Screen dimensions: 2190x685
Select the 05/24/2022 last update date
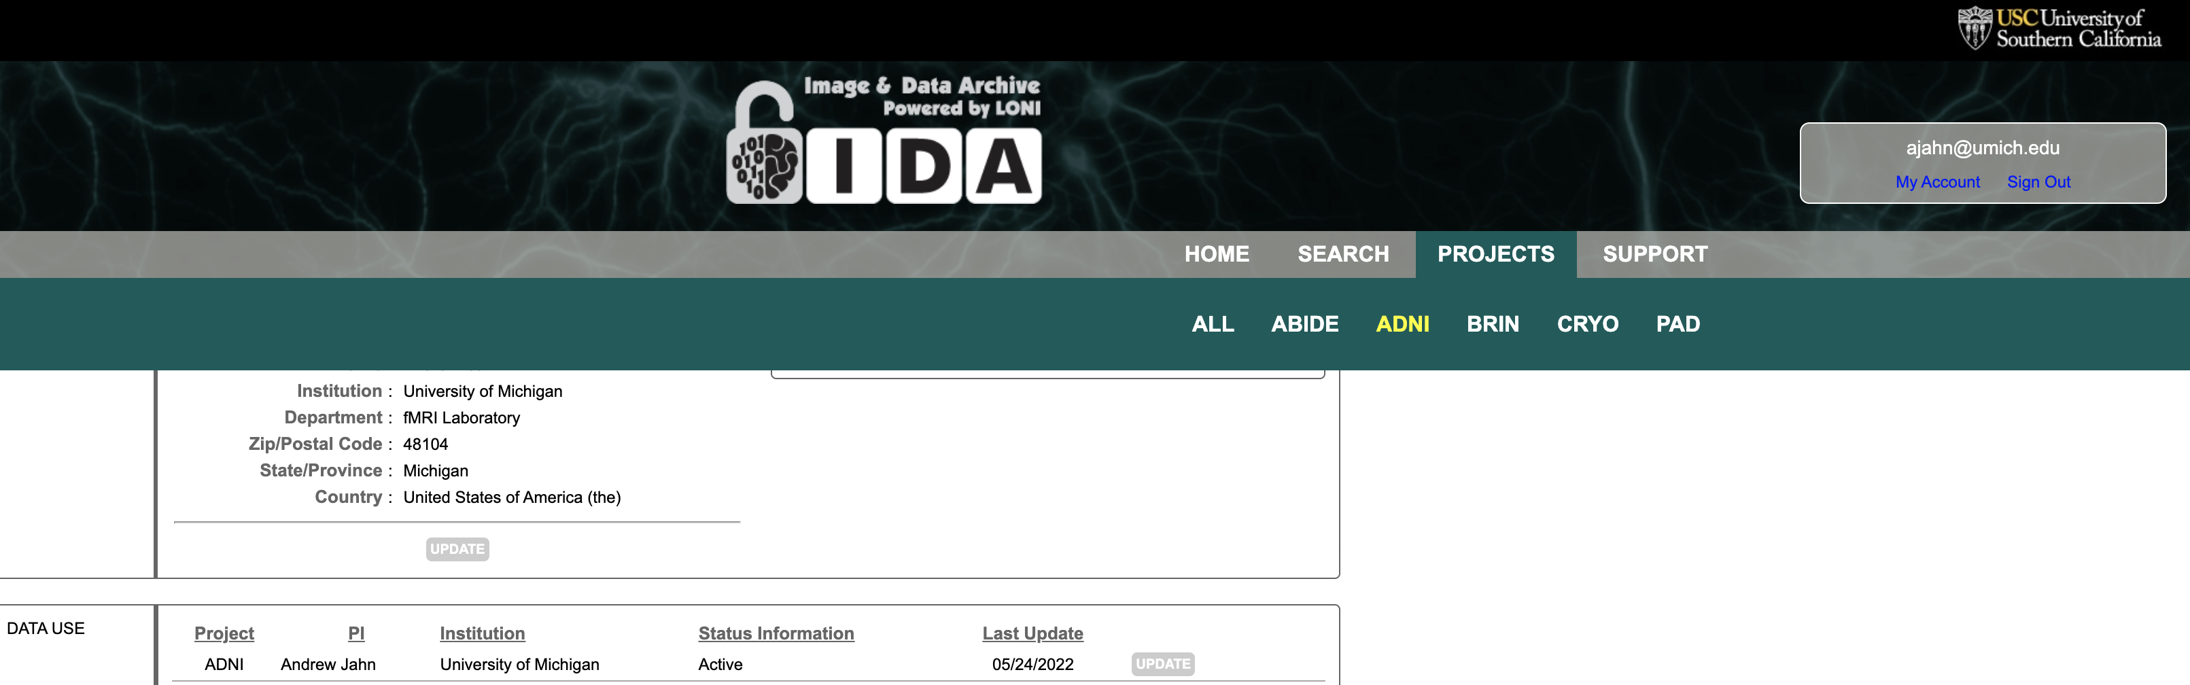click(x=1033, y=665)
